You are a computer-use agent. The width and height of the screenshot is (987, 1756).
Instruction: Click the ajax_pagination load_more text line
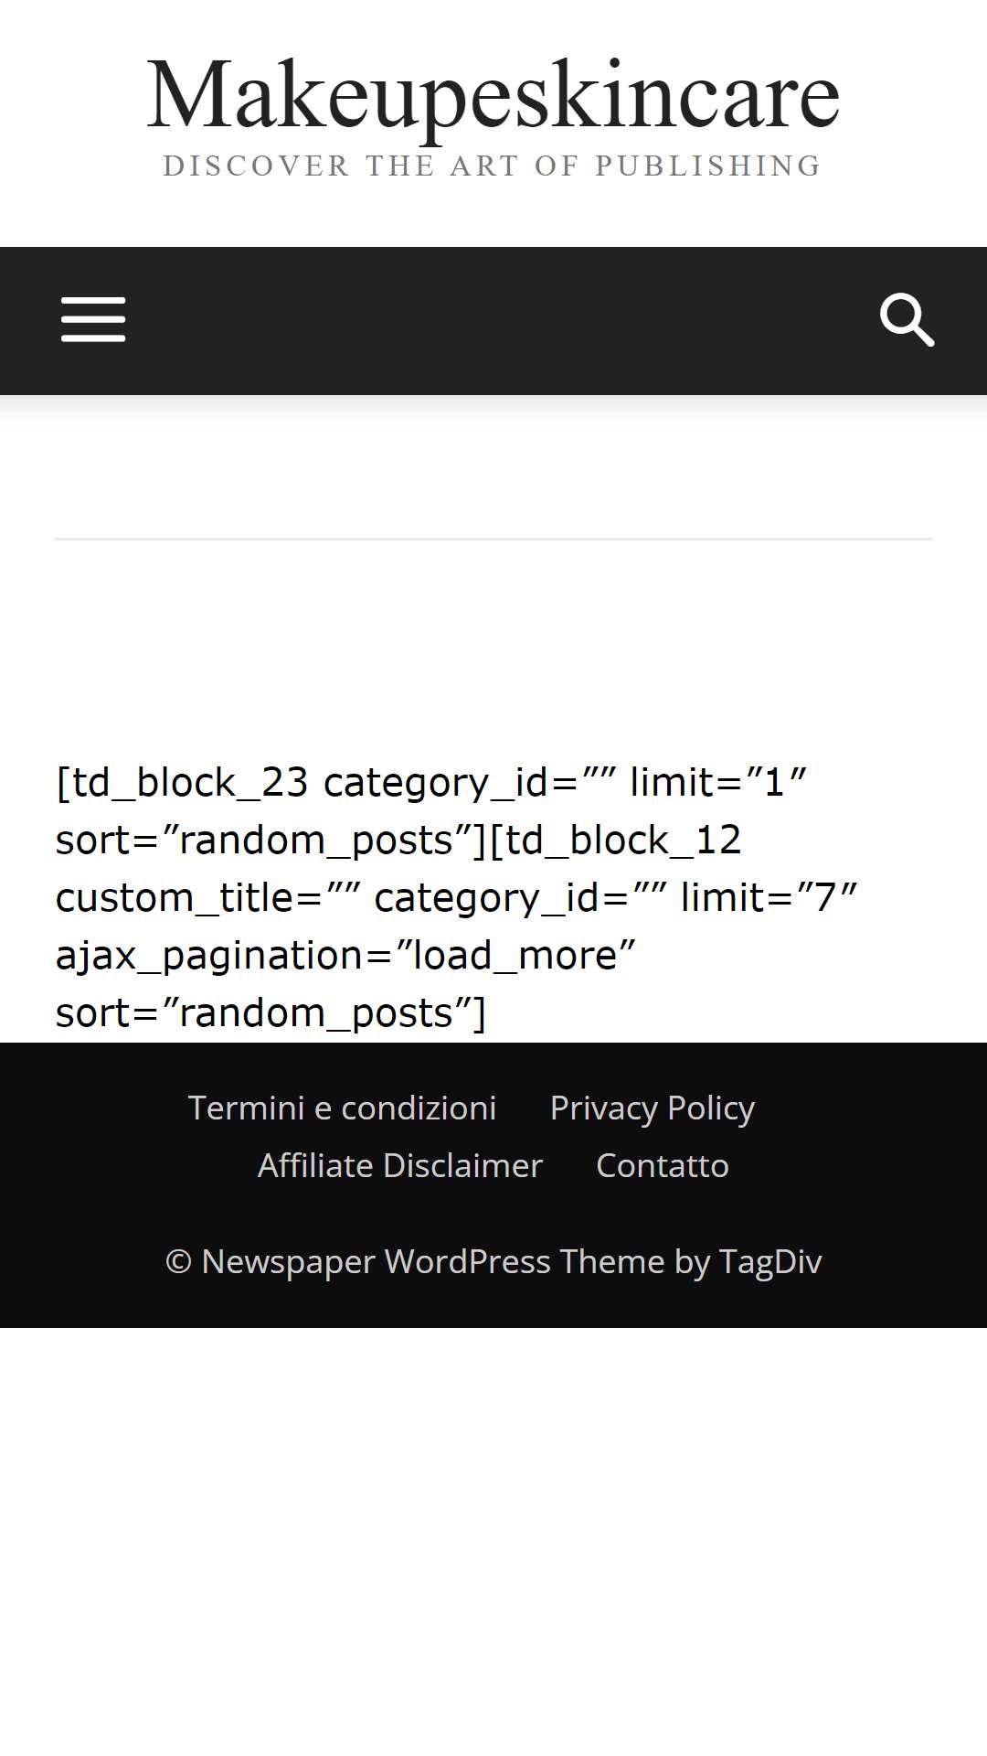(345, 956)
